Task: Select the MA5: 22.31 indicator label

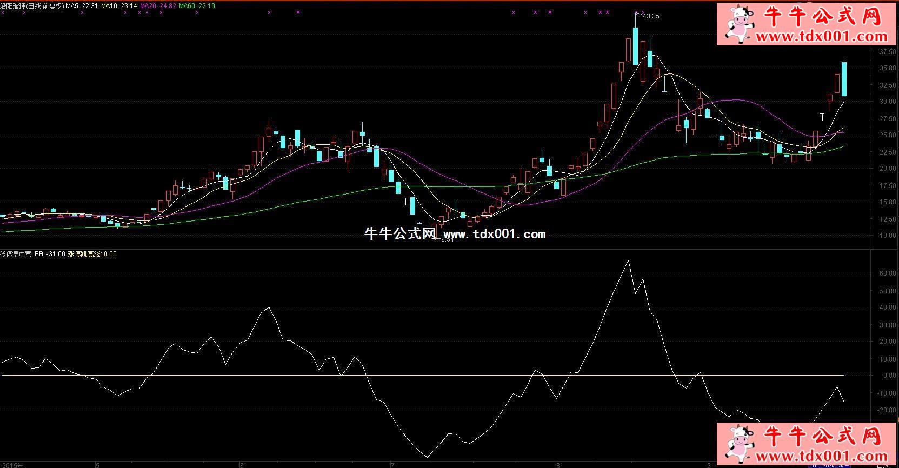Action: pos(82,6)
